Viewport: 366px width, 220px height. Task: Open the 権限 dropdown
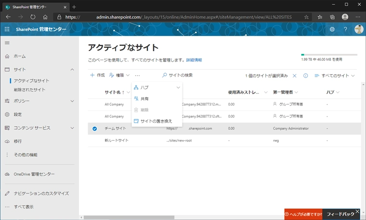[119, 75]
